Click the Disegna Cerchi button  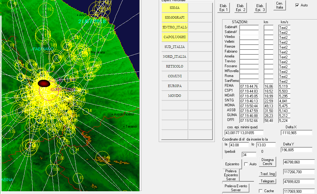(x=268, y=162)
